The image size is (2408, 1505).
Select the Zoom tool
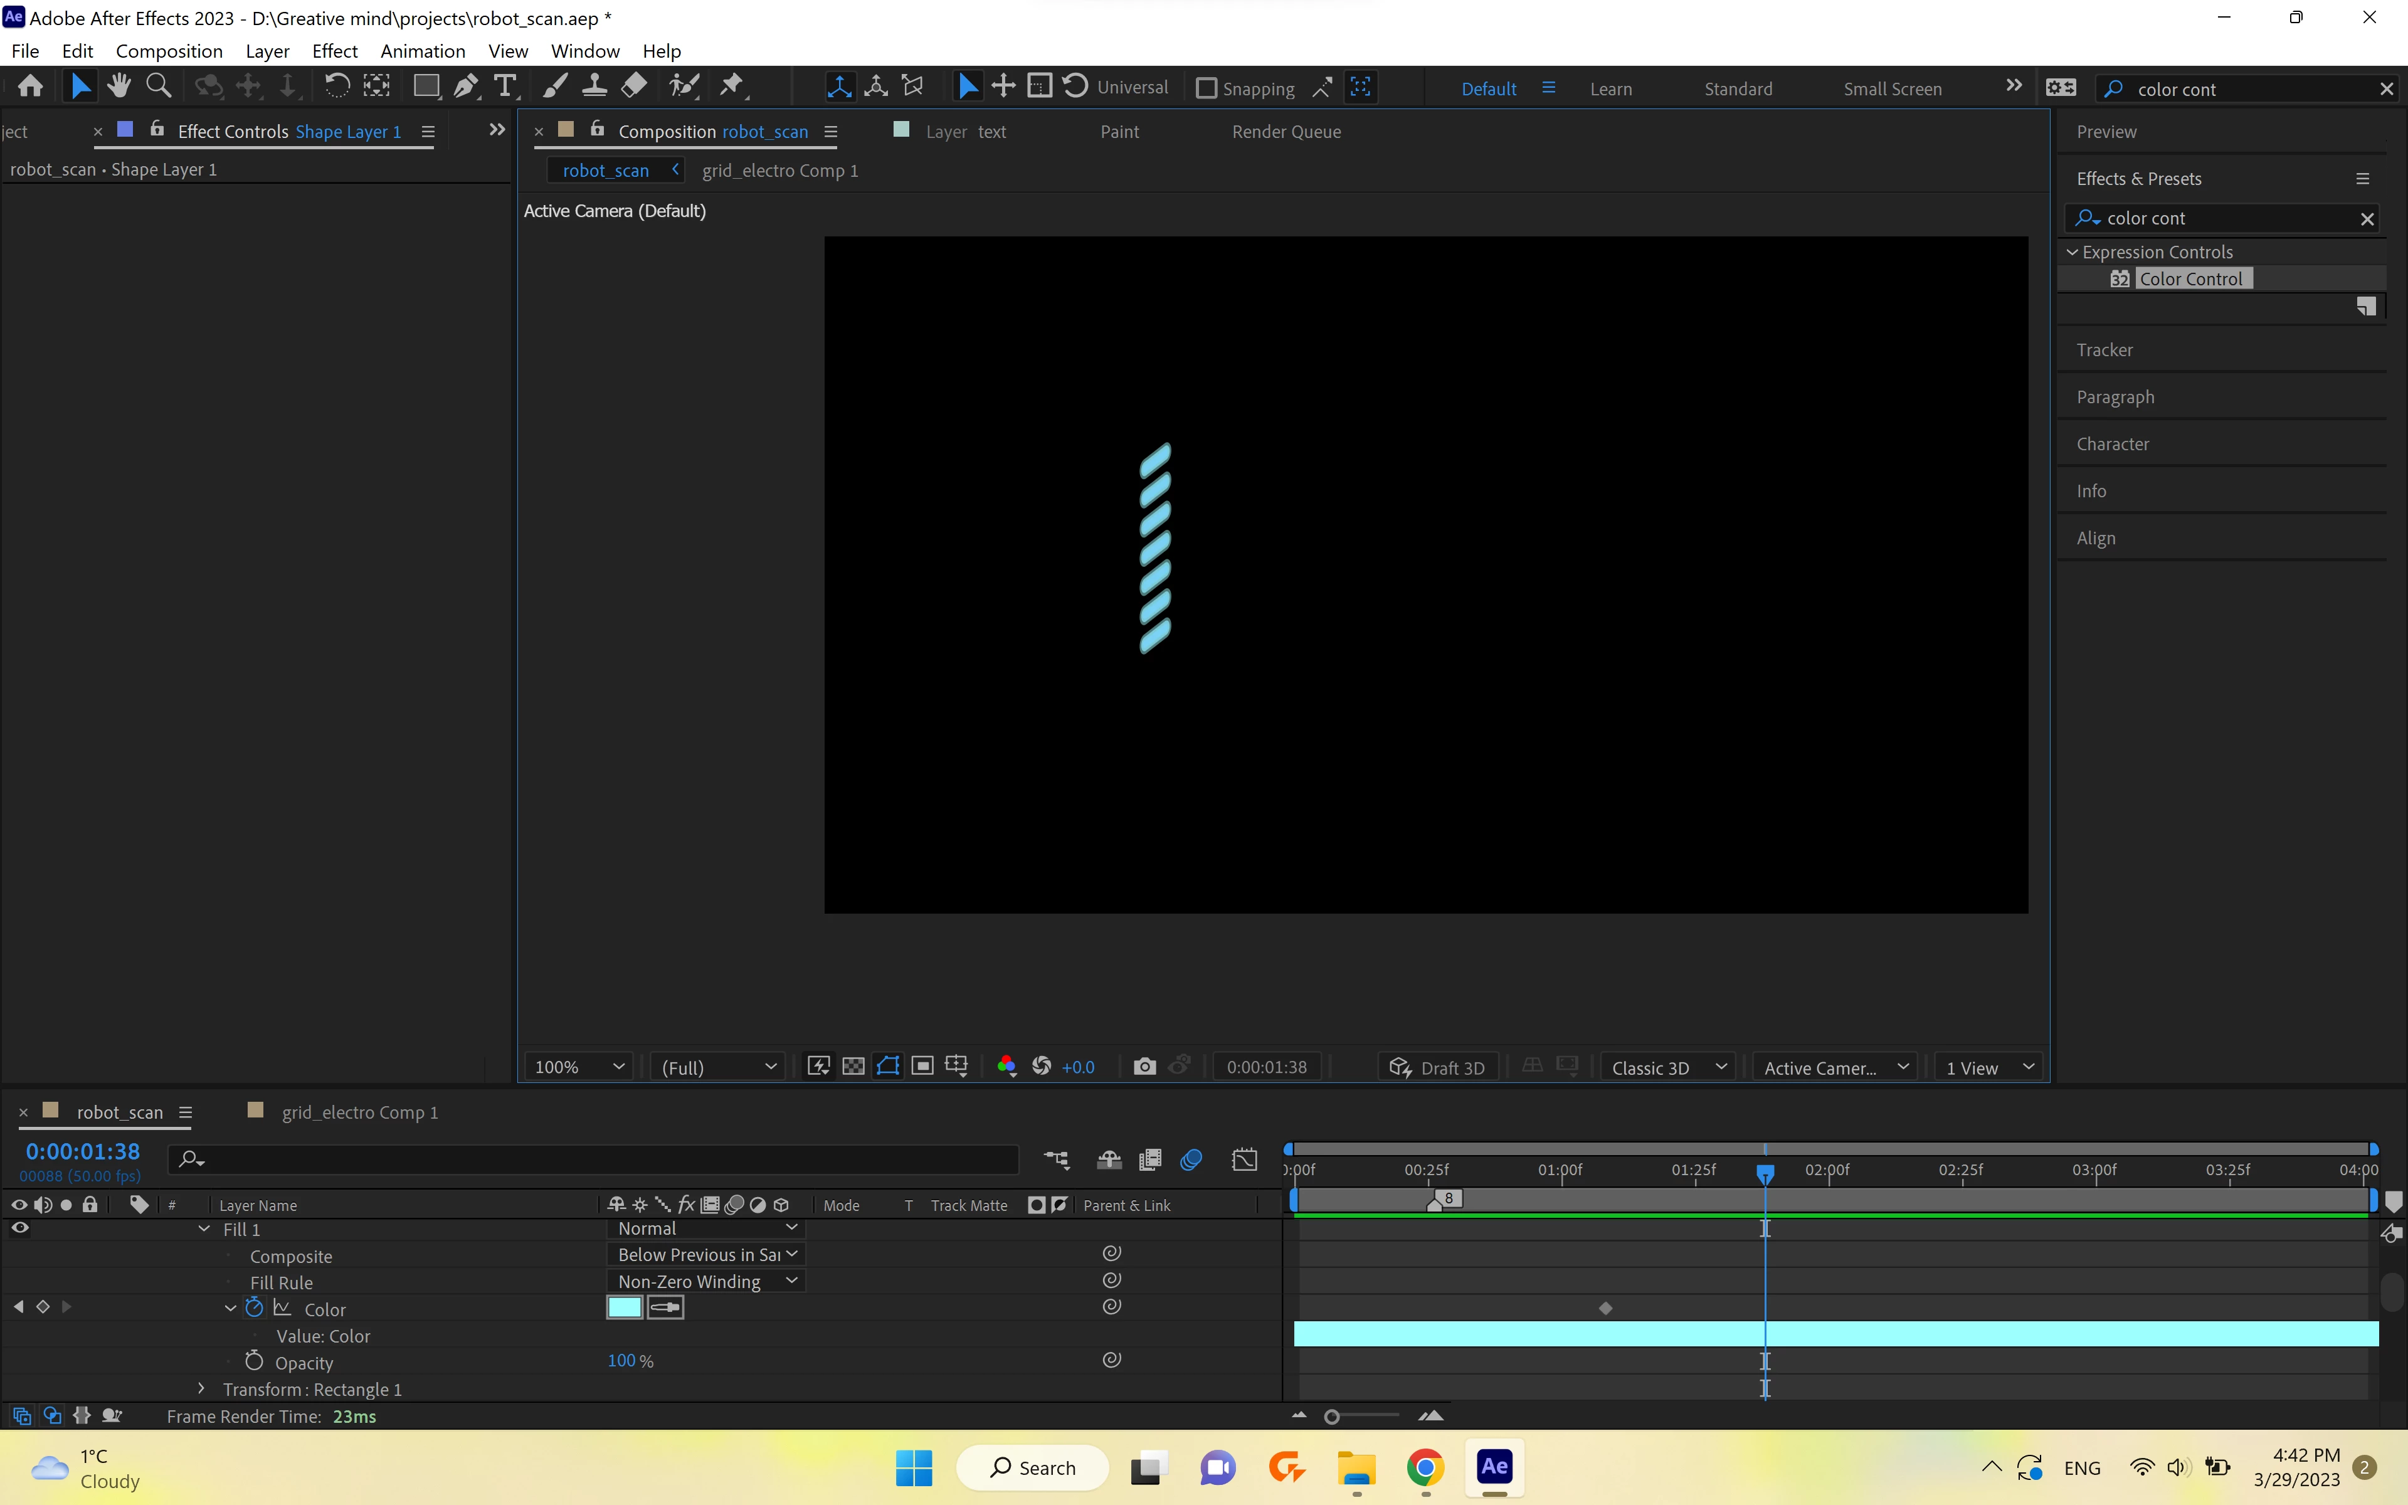tap(158, 87)
